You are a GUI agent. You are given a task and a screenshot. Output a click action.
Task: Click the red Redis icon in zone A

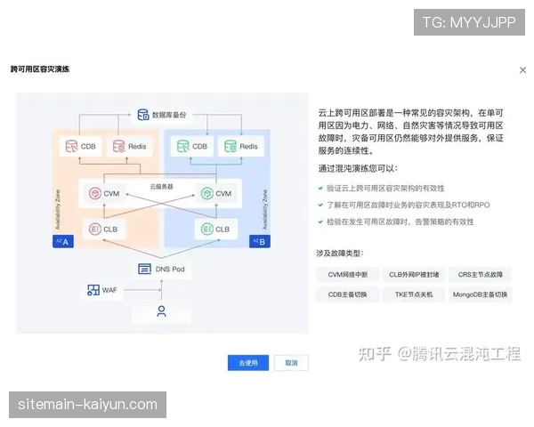119,147
